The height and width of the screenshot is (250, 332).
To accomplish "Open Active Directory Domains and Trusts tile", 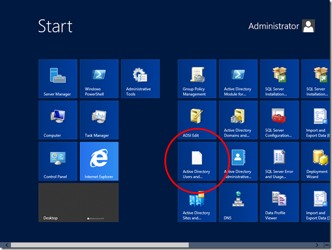I will click(238, 120).
